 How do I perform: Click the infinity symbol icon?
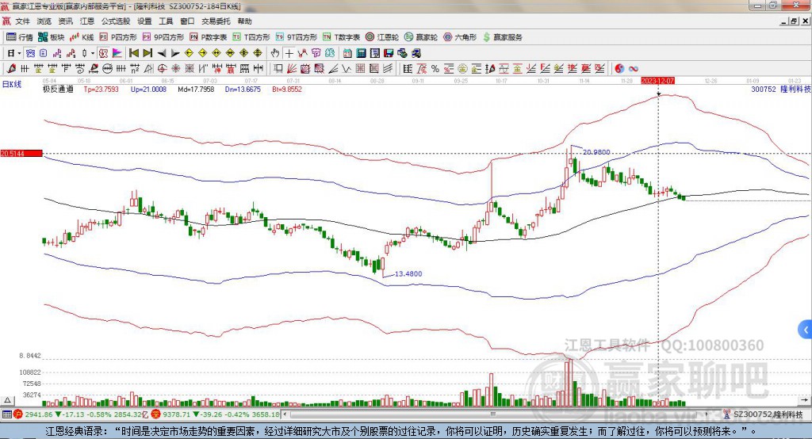[634, 68]
